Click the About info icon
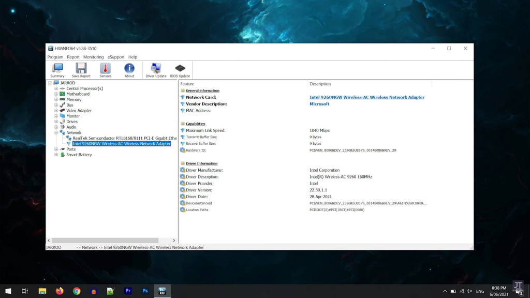 point(129,70)
